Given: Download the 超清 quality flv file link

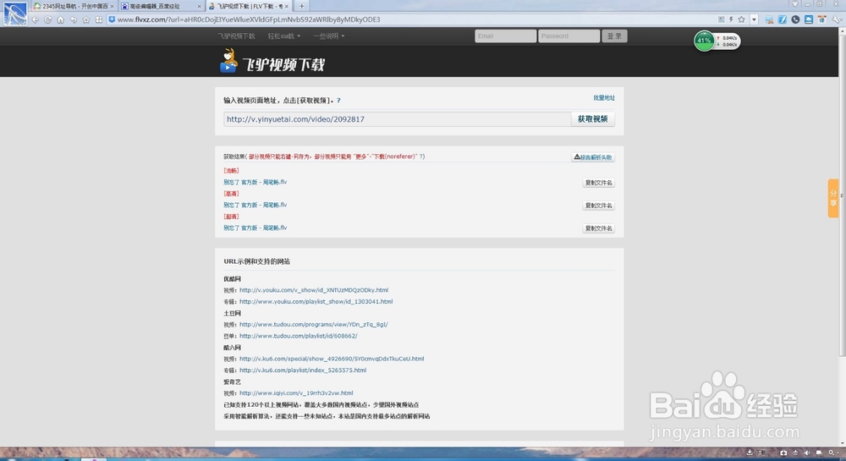Looking at the screenshot, I should [x=255, y=228].
